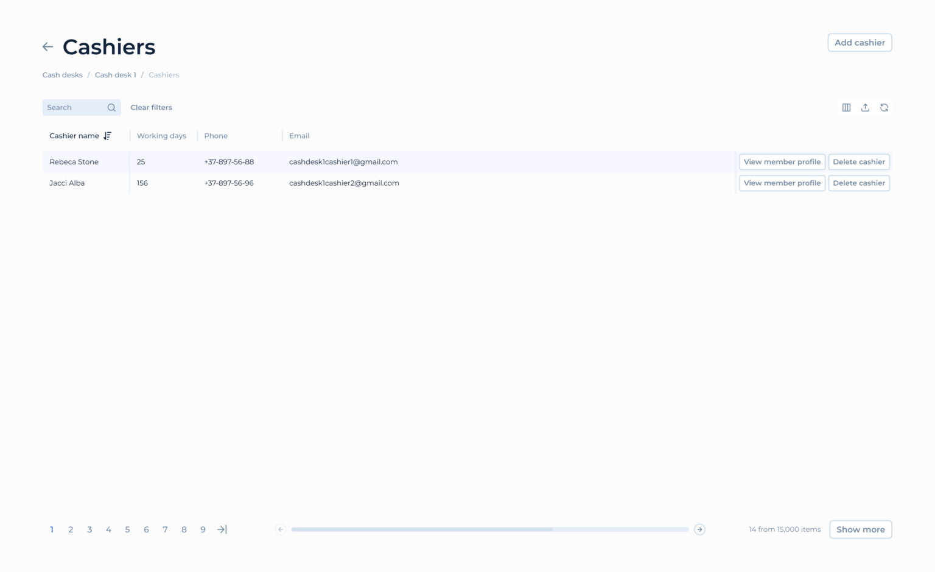The width and height of the screenshot is (935, 572).
Task: Click the horizontal scrollbar track
Action: 621,529
